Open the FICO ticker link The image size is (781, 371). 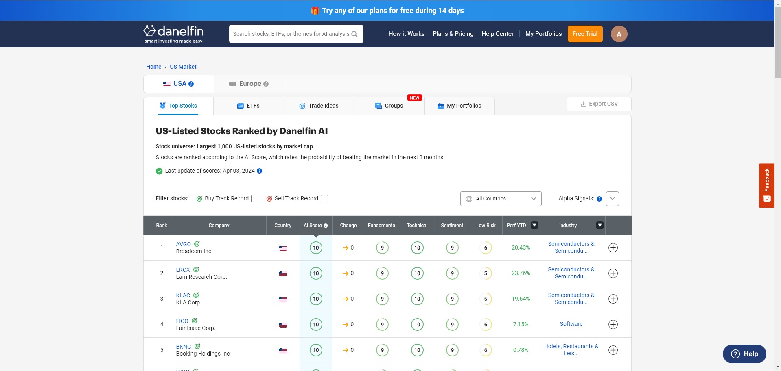182,321
